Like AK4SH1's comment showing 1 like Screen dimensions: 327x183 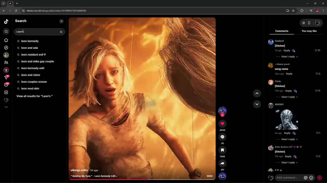(317, 133)
